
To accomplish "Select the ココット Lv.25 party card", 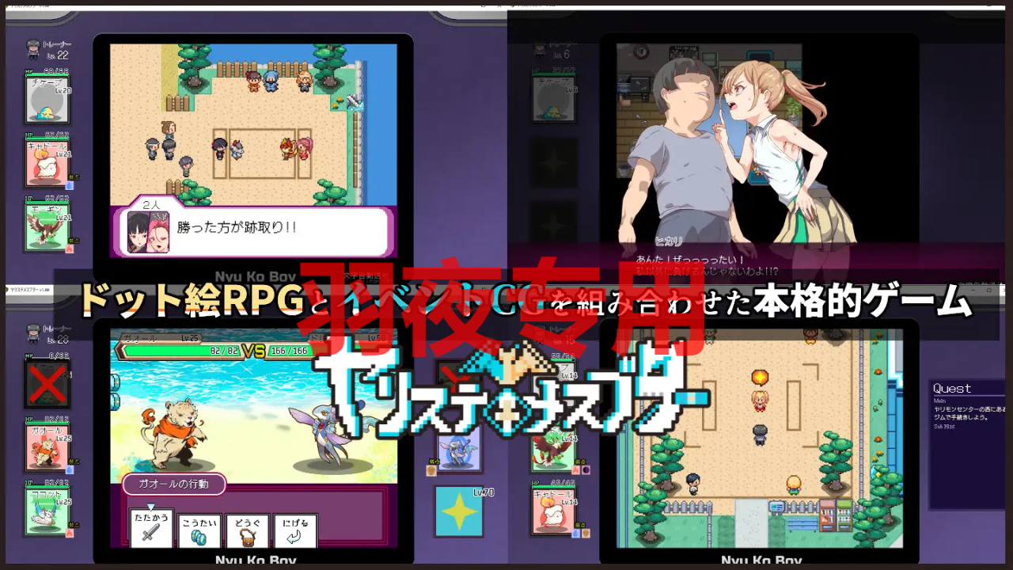I will click(47, 511).
